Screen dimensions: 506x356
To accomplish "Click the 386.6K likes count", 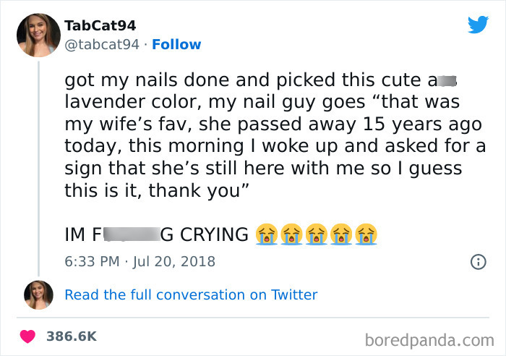I will [72, 336].
